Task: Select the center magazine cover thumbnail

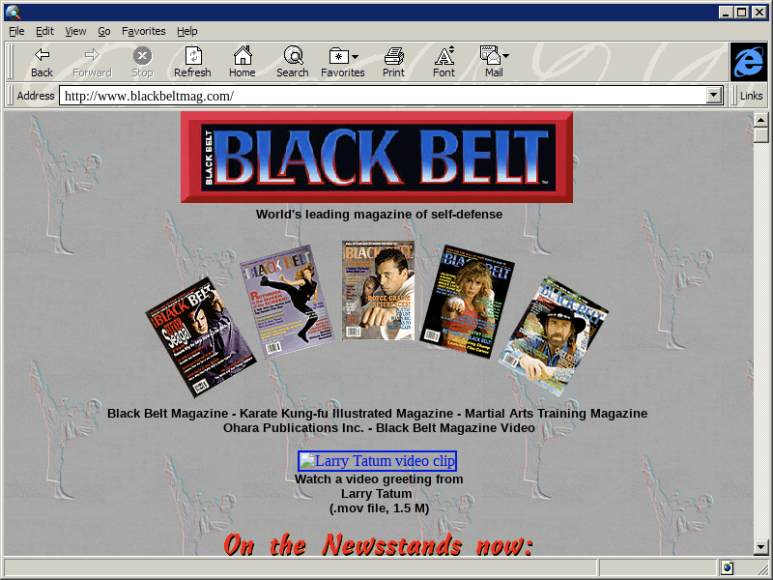Action: coord(378,290)
